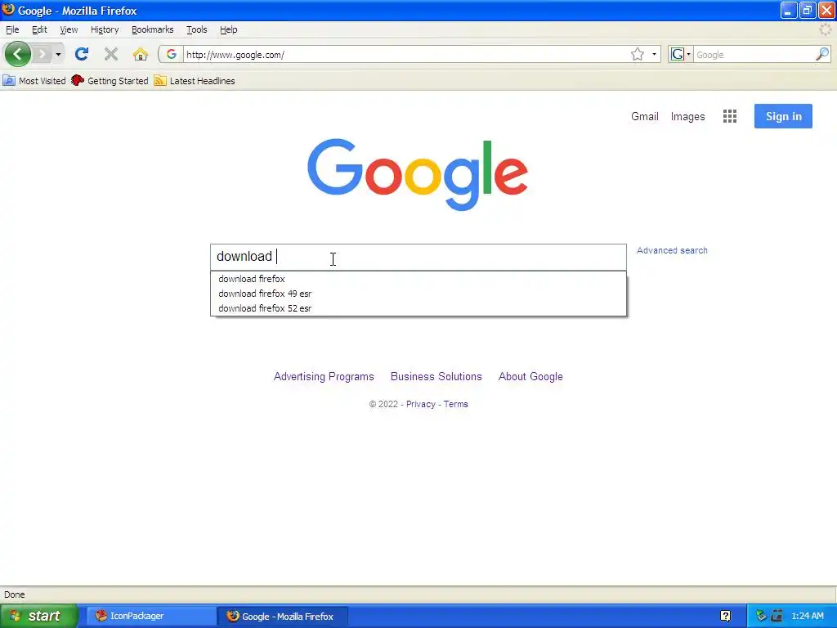Reload the current page
The height and width of the screenshot is (628, 837).
pos(82,54)
